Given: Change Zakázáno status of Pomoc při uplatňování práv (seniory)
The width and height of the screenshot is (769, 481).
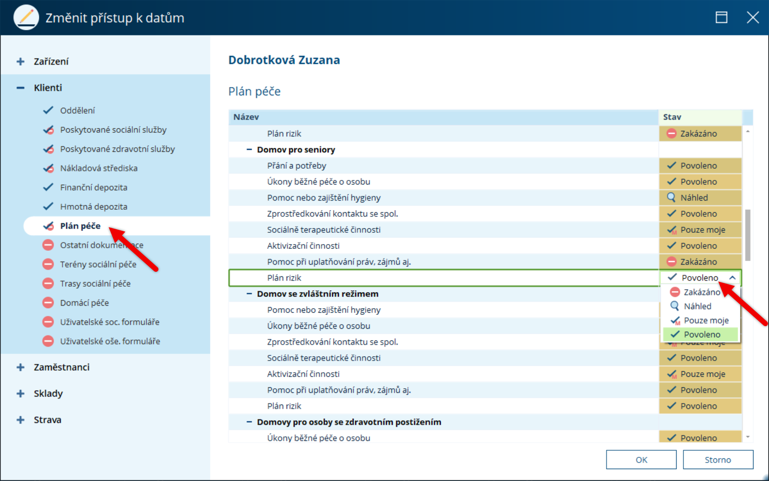Looking at the screenshot, I should tap(700, 262).
